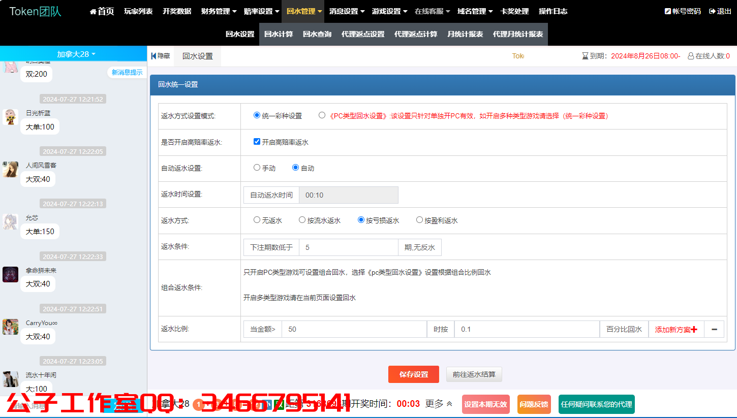
Task: Open 游戏设置 dropdown menu
Action: tap(389, 11)
